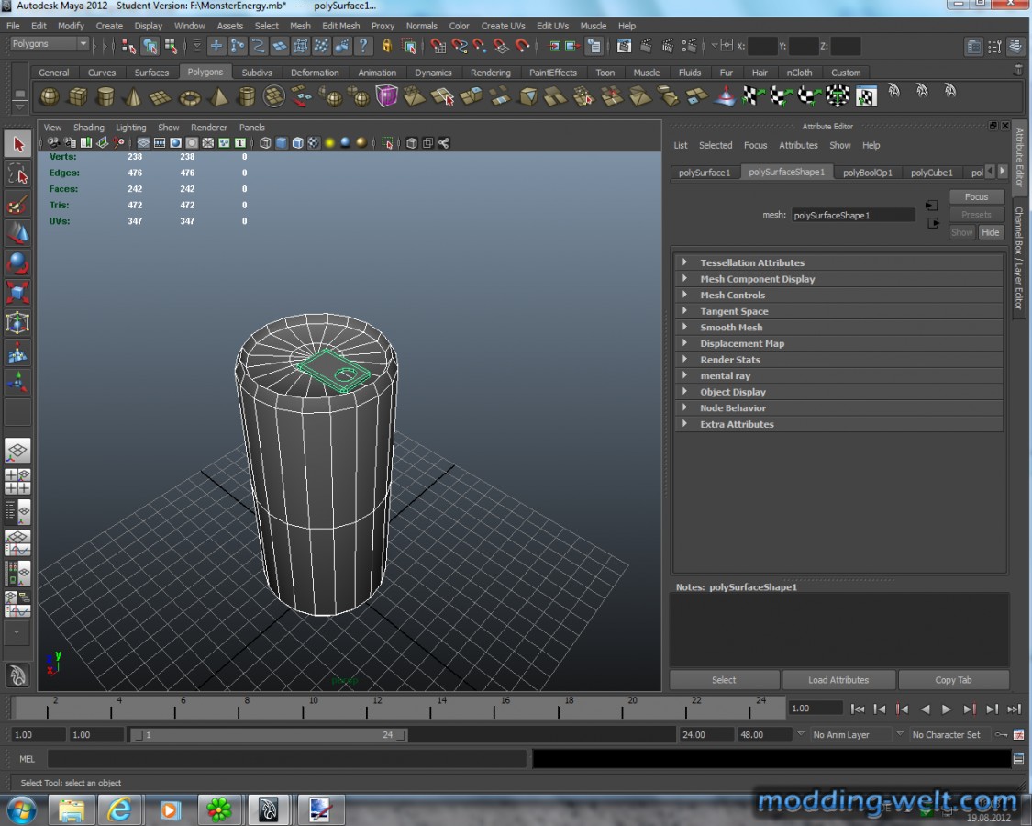
Task: Create a polygon plane from shelf
Action: (x=161, y=97)
